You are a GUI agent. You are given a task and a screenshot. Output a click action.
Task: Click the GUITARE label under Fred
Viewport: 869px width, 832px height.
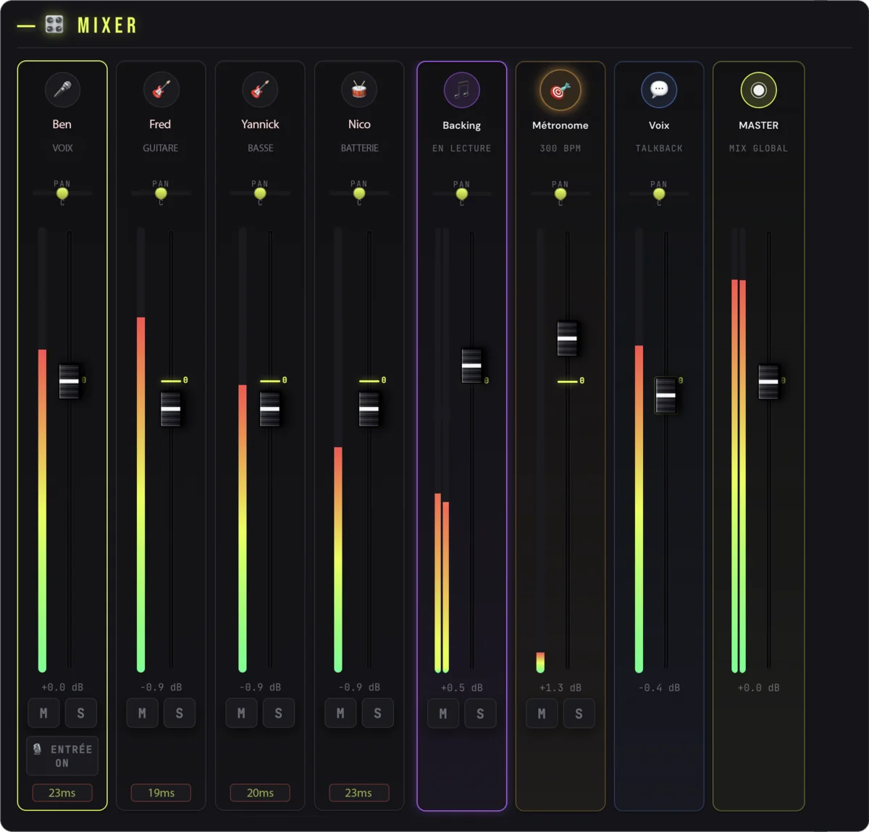pyautogui.click(x=161, y=148)
